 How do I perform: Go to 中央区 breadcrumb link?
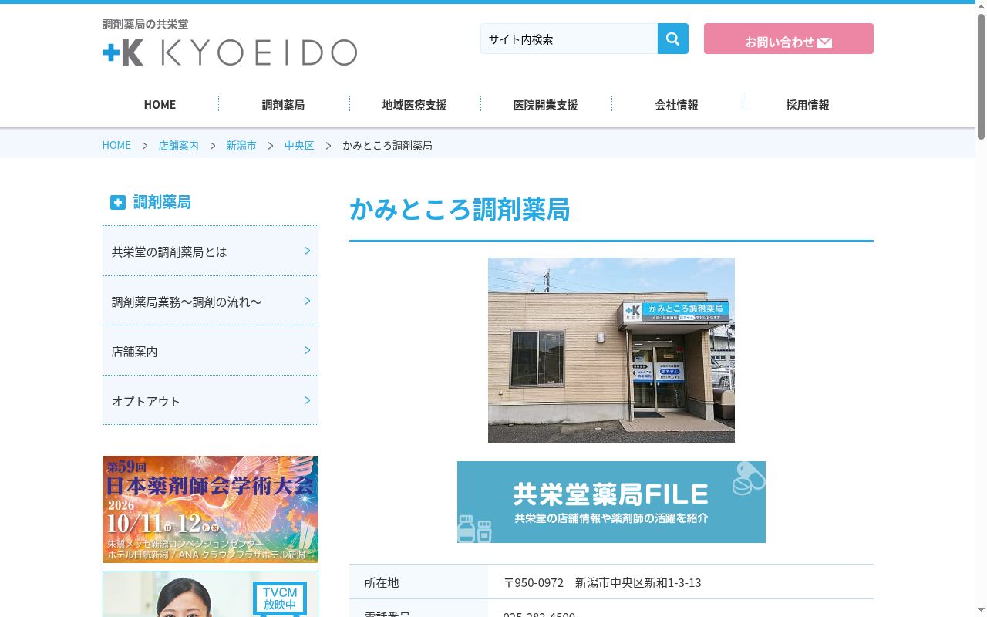coord(299,145)
